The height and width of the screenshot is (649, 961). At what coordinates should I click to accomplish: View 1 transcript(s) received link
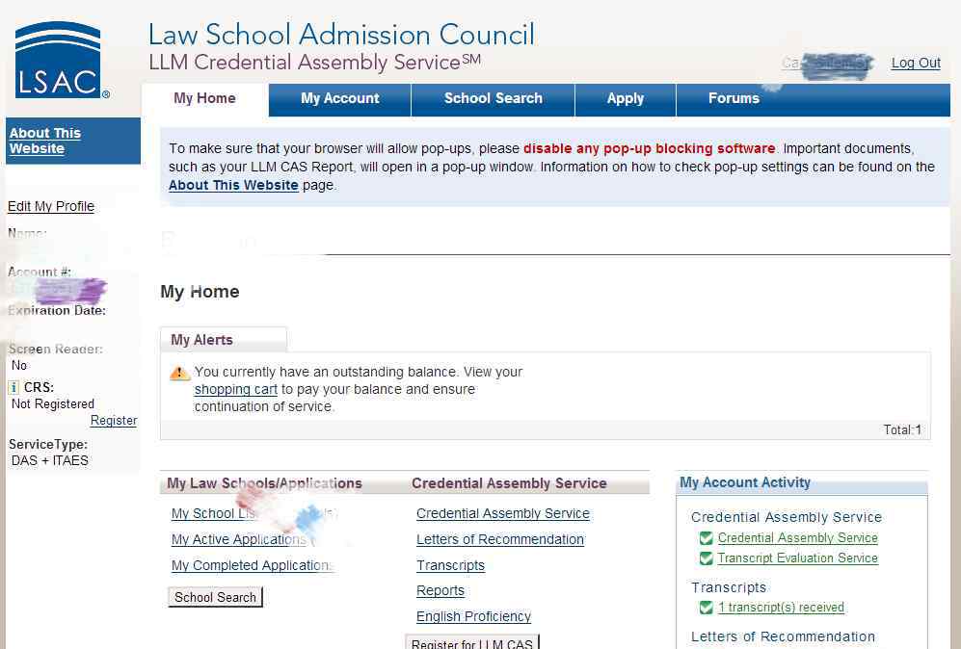(781, 608)
